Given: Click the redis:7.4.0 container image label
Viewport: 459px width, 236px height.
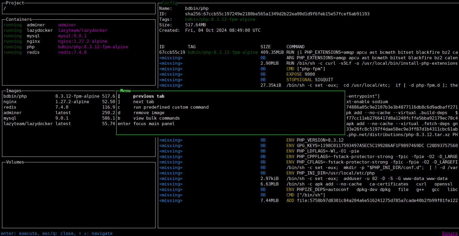Looking at the screenshot, I should pos(72,52).
